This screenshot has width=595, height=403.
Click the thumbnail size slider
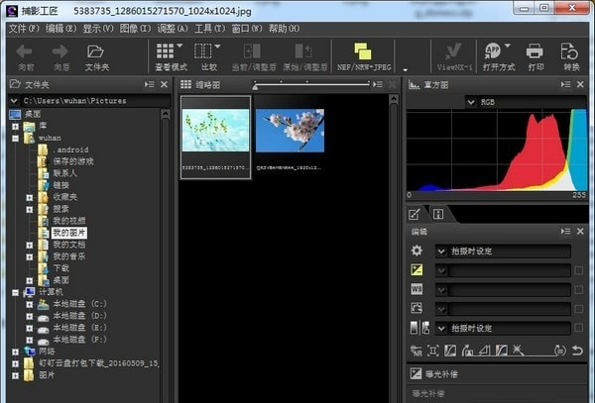327,85
